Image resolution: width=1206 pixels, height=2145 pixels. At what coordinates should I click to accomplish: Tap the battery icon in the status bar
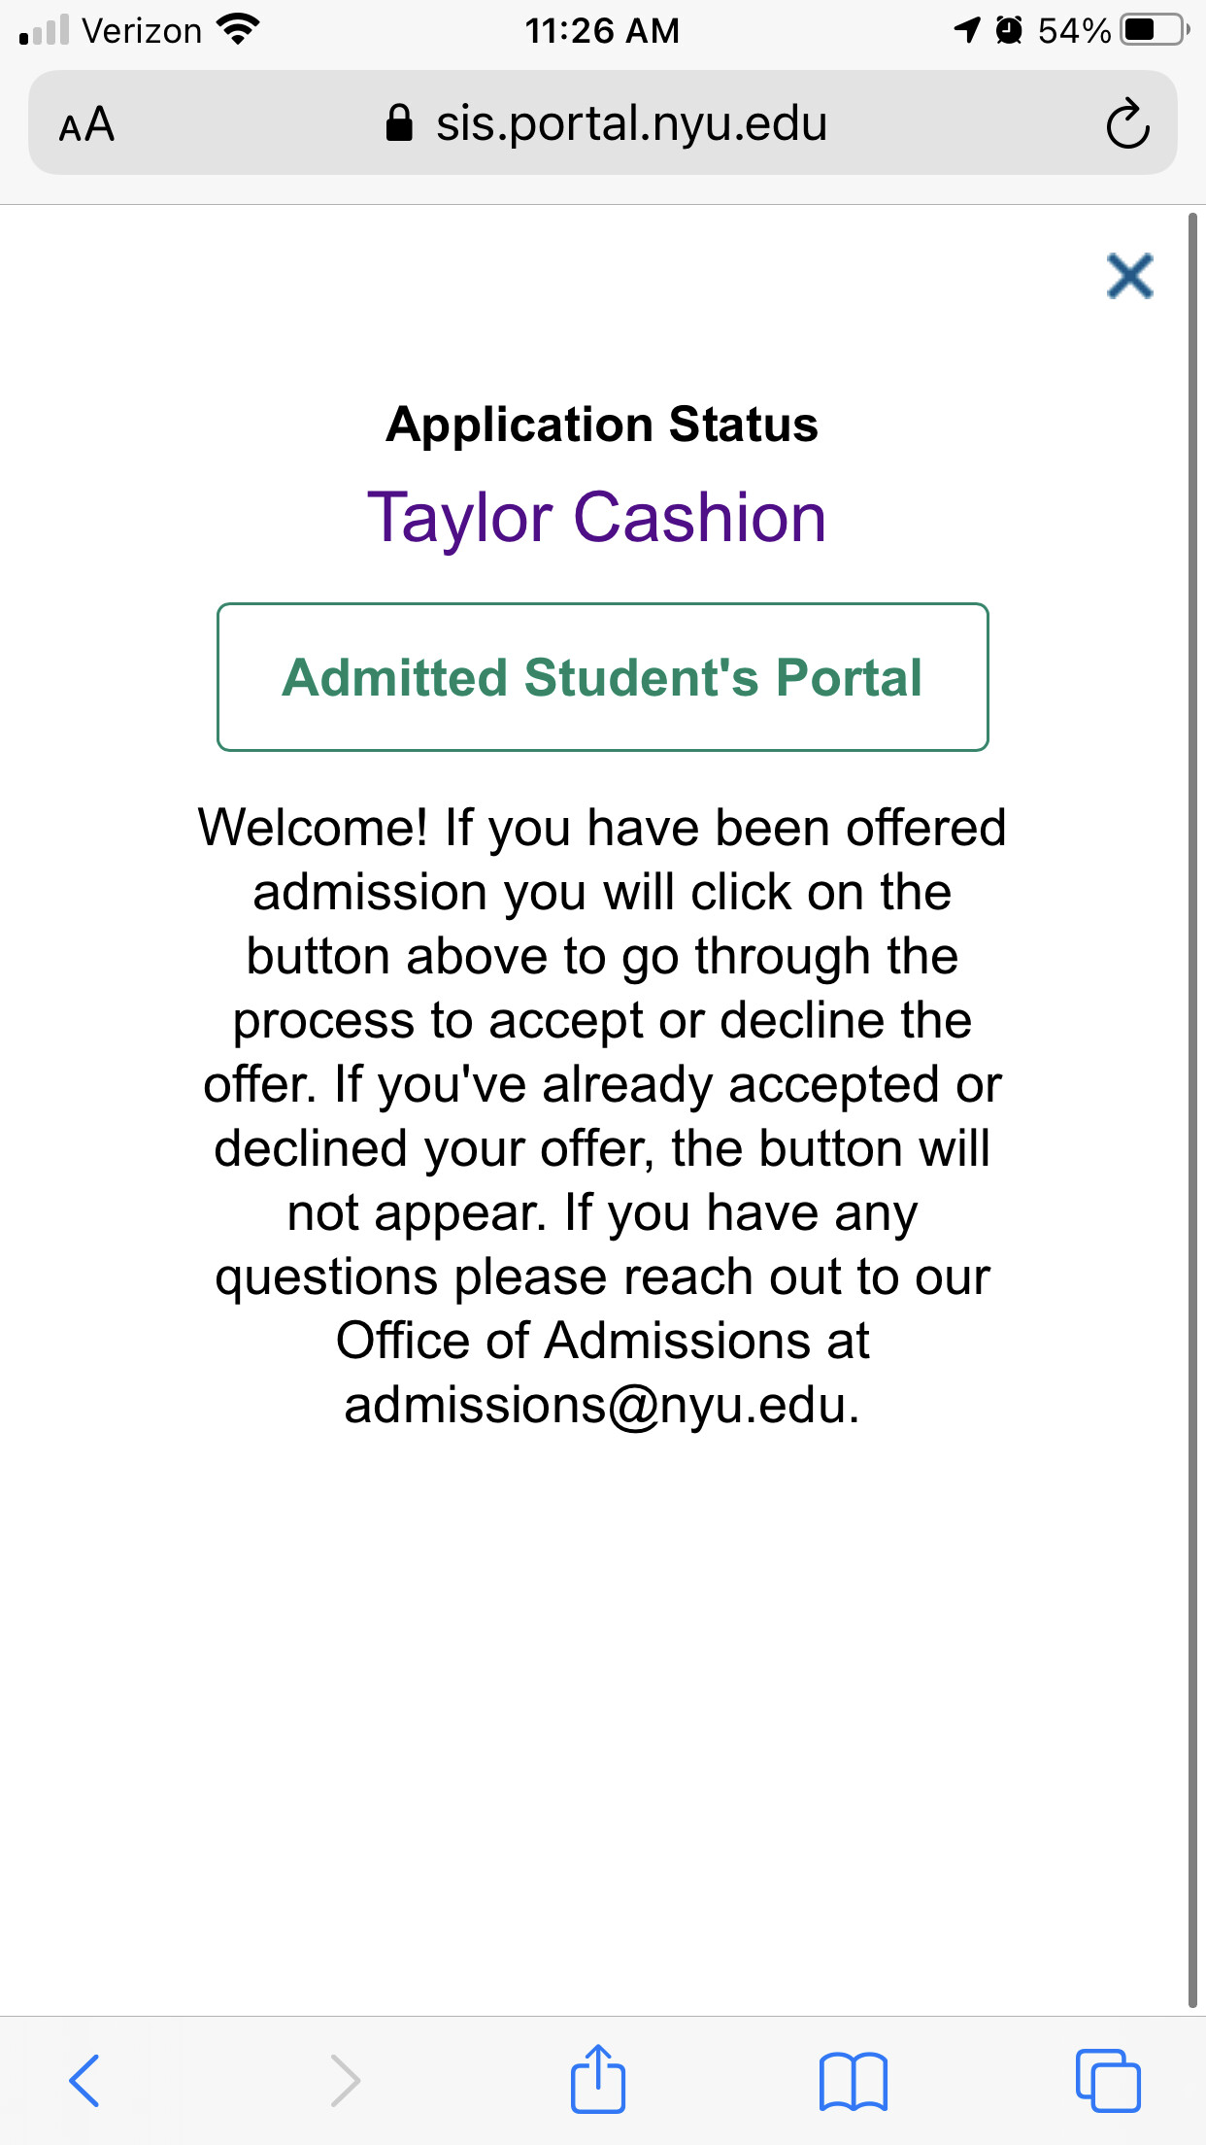1154,30
